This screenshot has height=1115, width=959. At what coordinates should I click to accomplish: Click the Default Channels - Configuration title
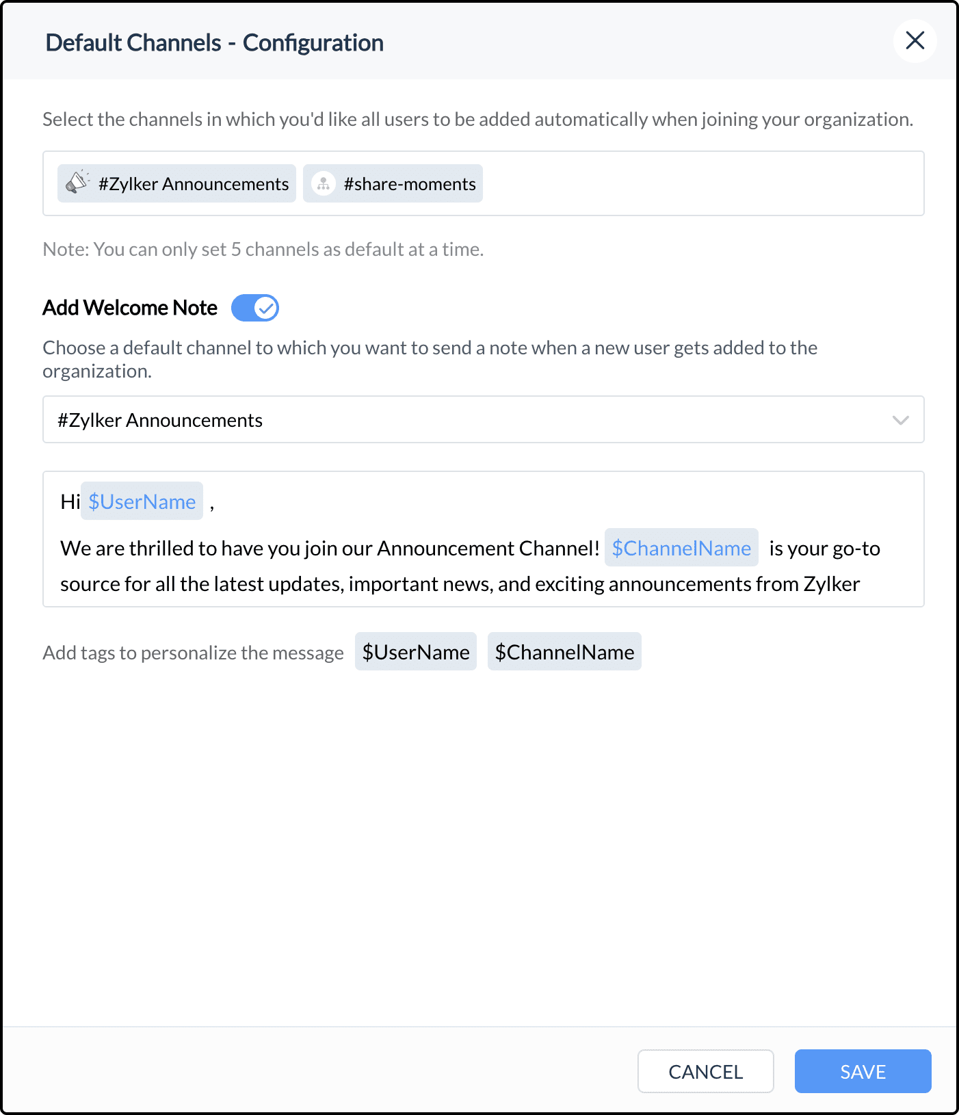(214, 42)
